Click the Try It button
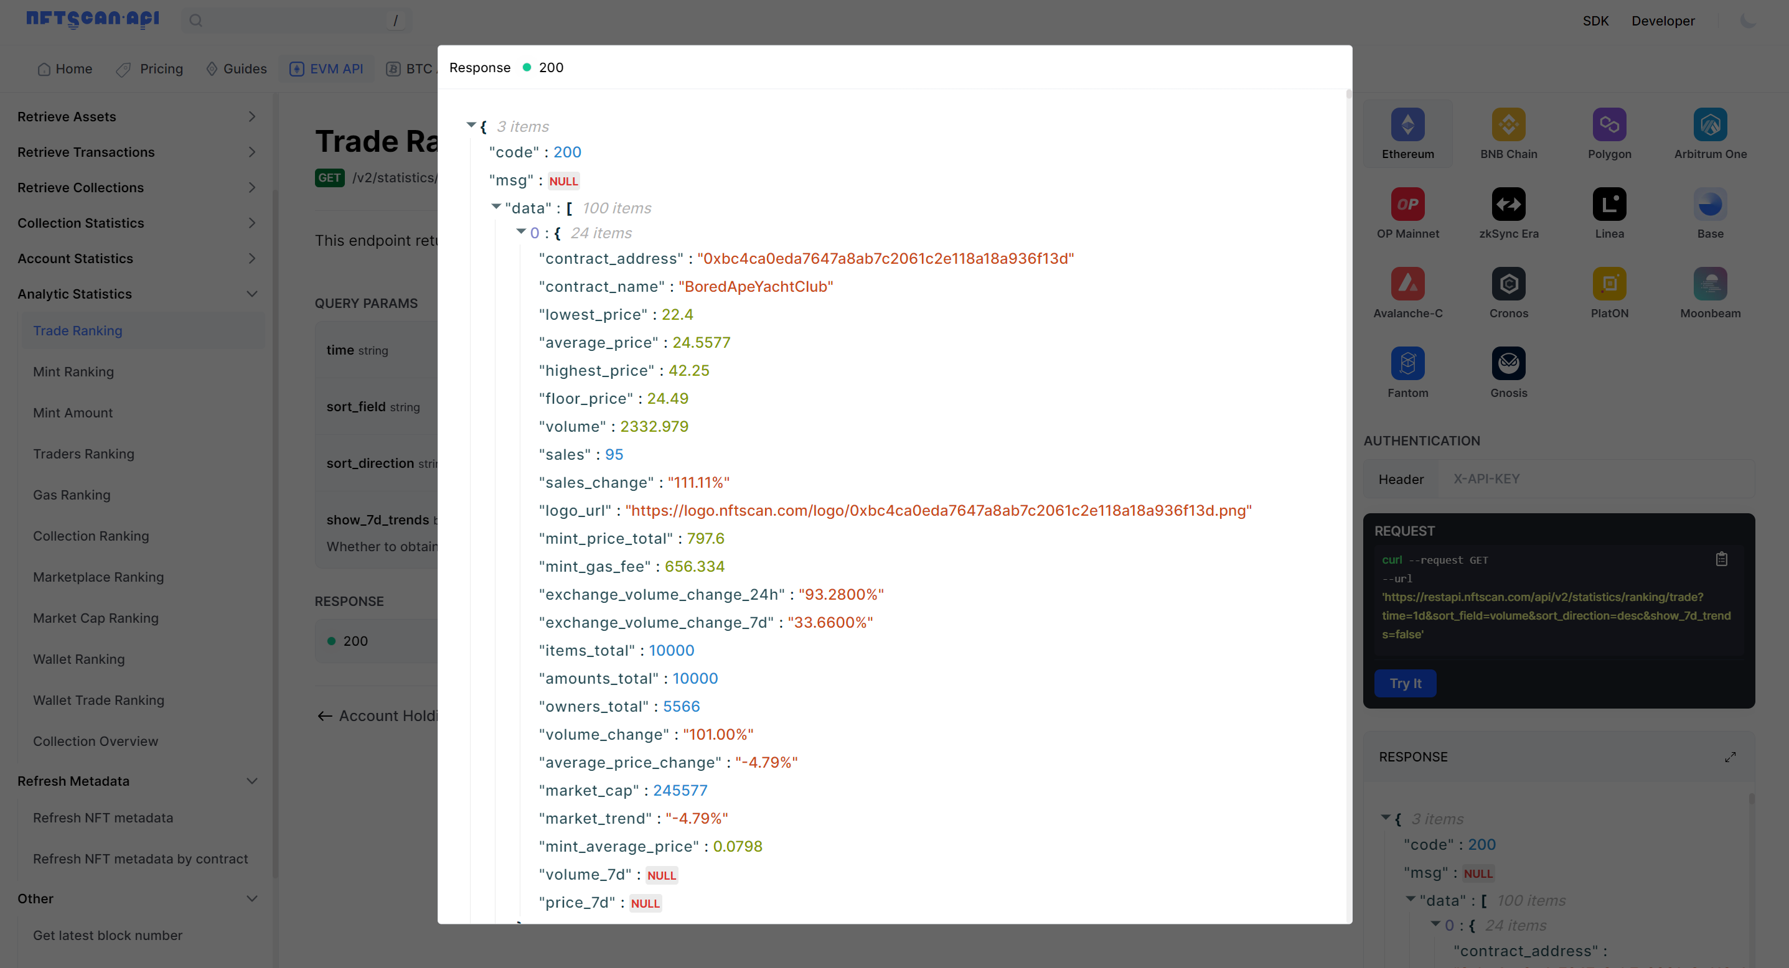1789x968 pixels. pos(1405,684)
